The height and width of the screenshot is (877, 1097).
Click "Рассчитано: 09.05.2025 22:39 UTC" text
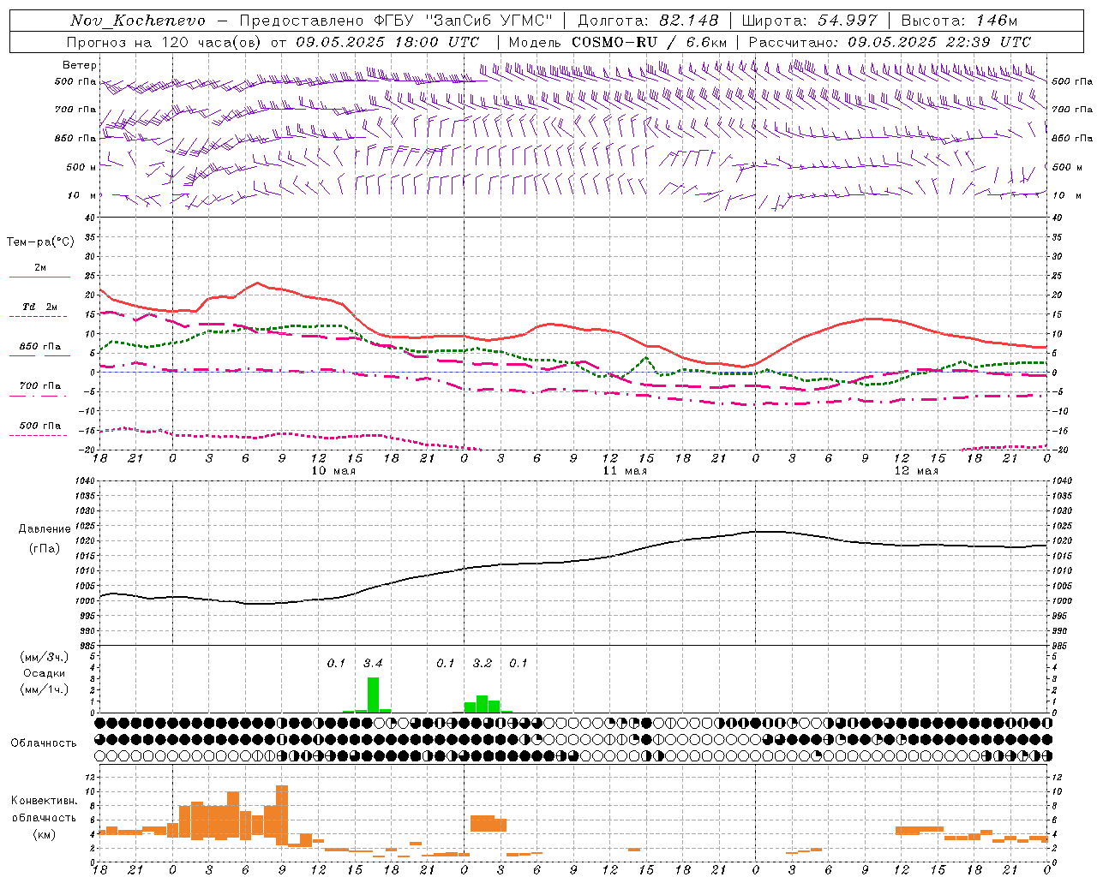tap(890, 42)
